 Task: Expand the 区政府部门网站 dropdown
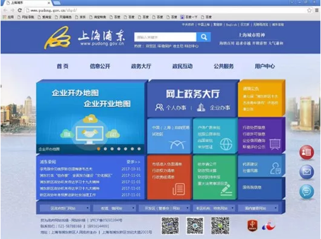point(65,208)
